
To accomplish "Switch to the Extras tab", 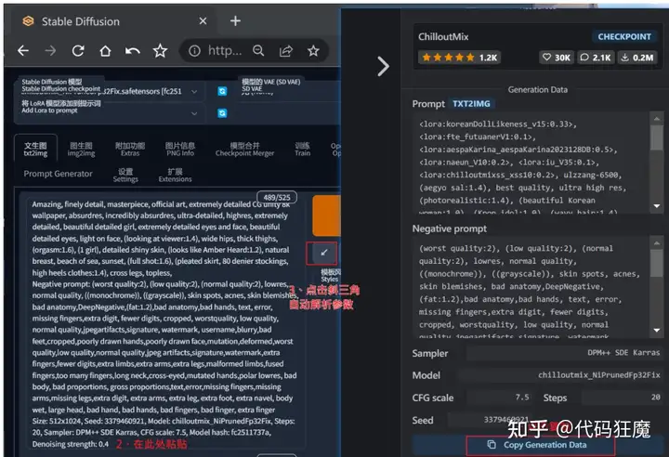I will click(x=130, y=150).
